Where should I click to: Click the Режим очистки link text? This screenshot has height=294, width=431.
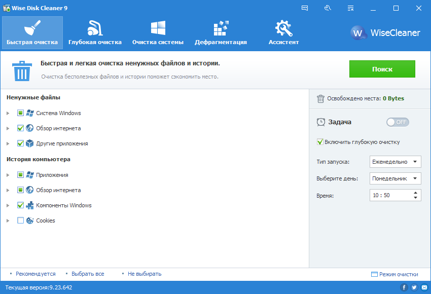coord(399,274)
